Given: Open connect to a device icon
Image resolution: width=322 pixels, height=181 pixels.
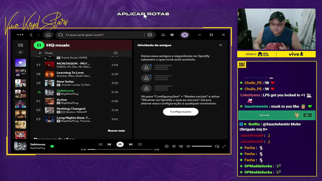Looking at the screenshot, I should (x=181, y=146).
